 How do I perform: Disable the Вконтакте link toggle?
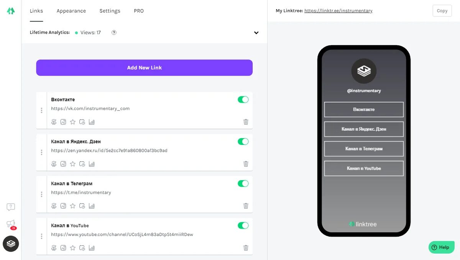pyautogui.click(x=243, y=100)
